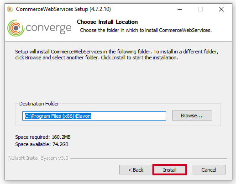
Task: Close the setup window with X
Action: tap(221, 9)
